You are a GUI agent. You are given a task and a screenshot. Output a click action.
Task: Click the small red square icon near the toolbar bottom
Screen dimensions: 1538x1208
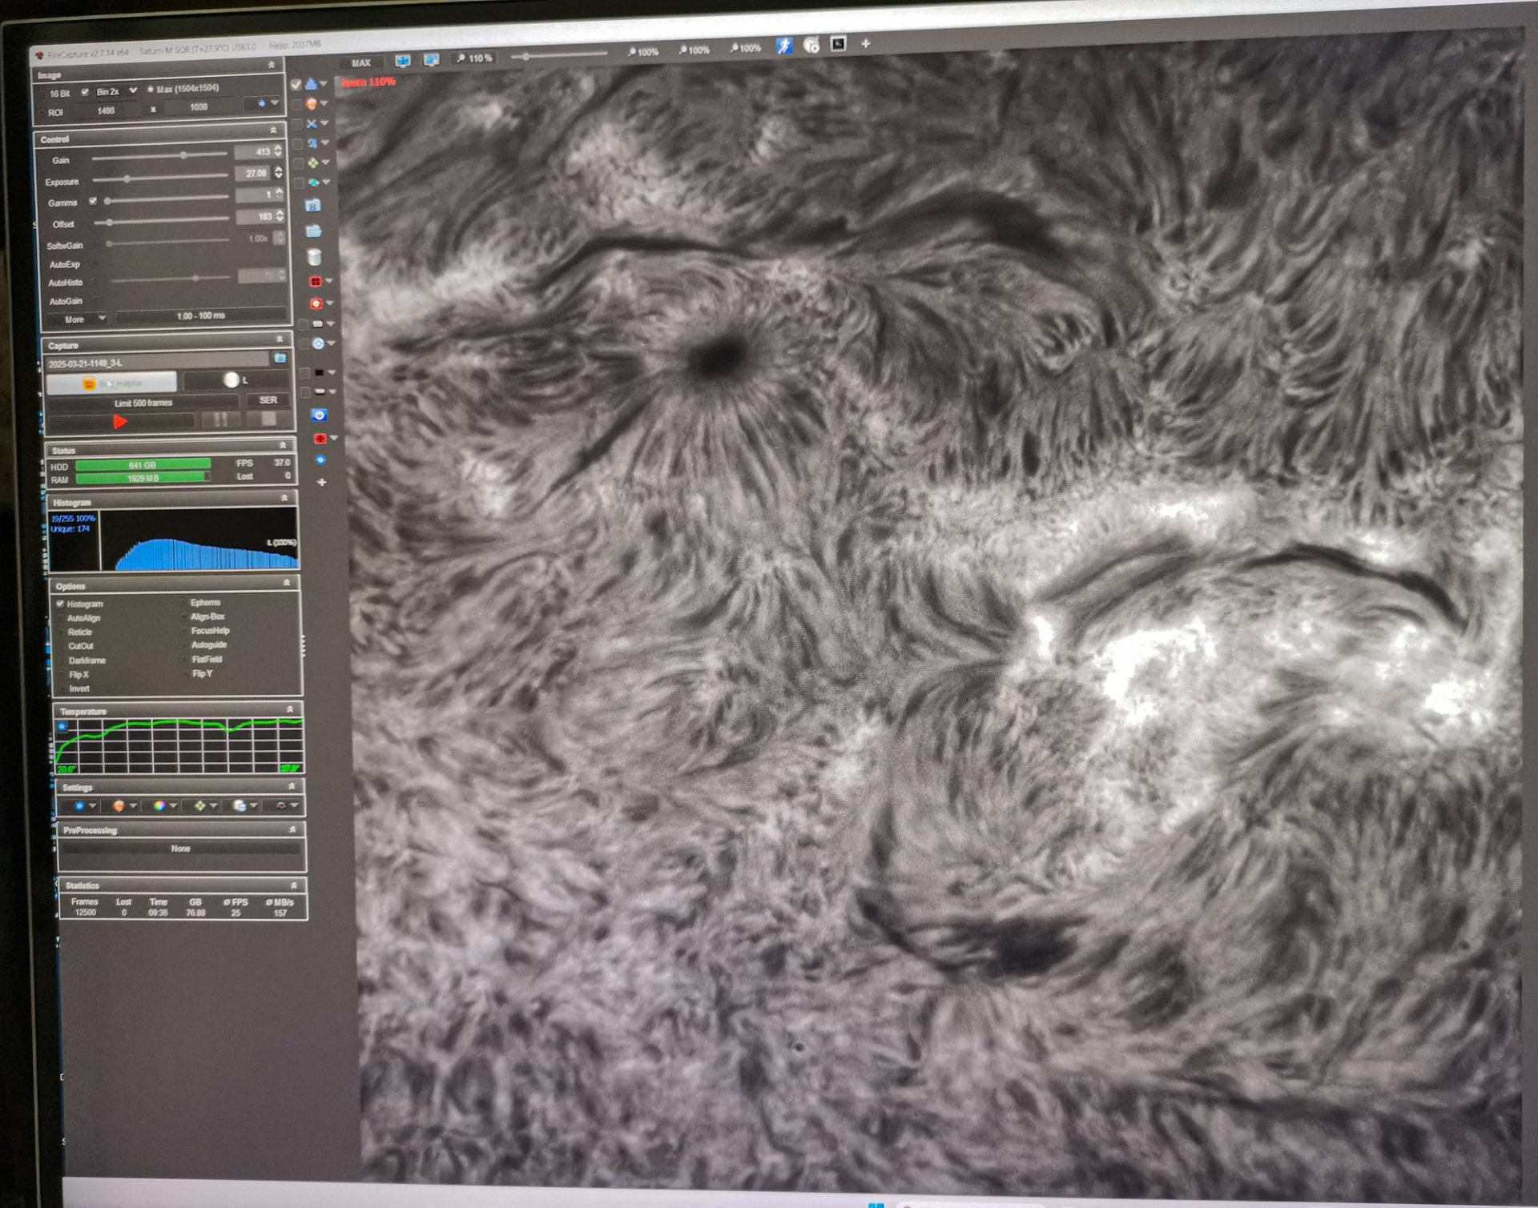[x=320, y=439]
